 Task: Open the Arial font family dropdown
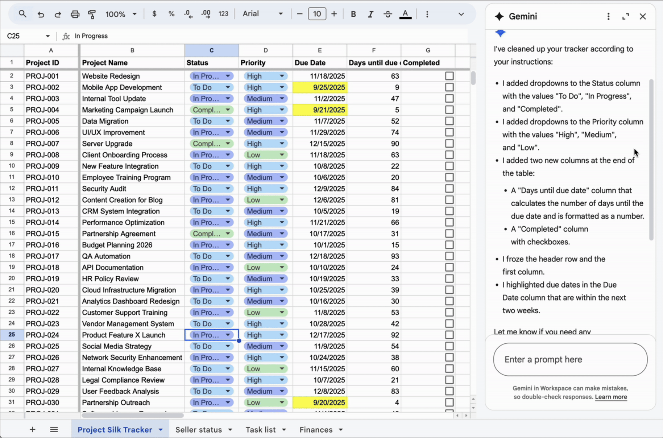tap(262, 14)
